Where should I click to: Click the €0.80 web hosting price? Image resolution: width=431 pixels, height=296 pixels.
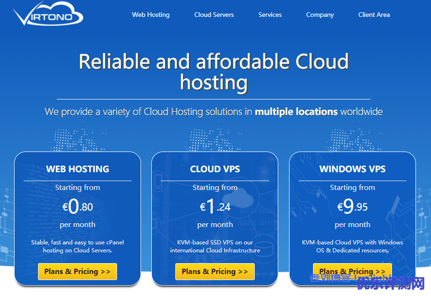[x=78, y=206]
